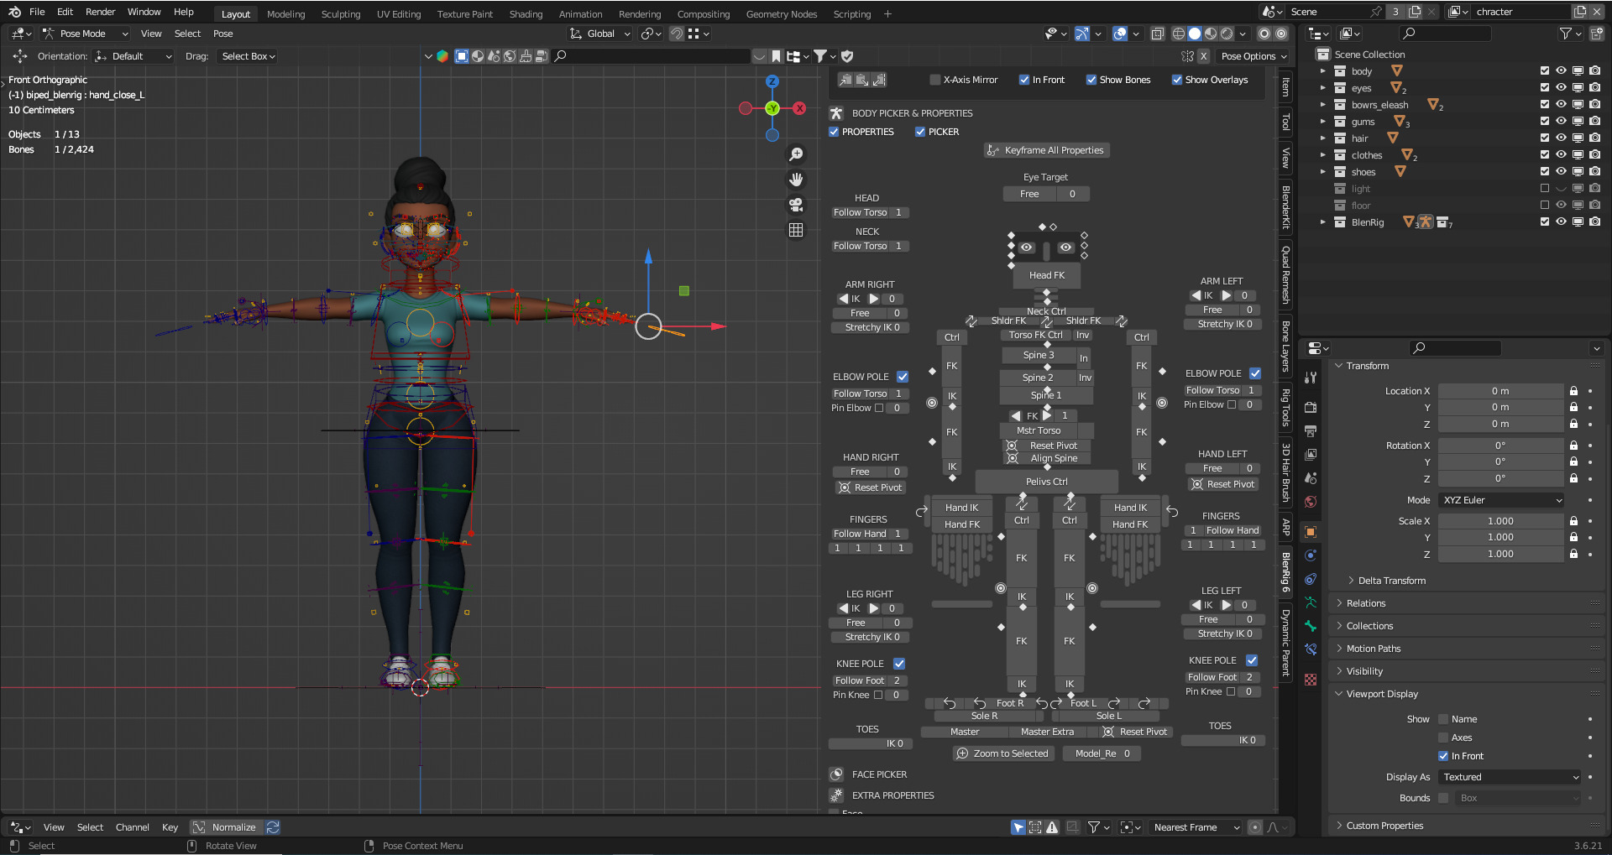Click the Reset Pivot icon under Mstr Torso
This screenshot has width=1612, height=855.
(1012, 446)
